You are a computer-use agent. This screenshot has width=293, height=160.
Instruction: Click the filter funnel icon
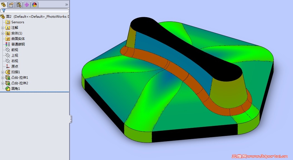(4, 11)
